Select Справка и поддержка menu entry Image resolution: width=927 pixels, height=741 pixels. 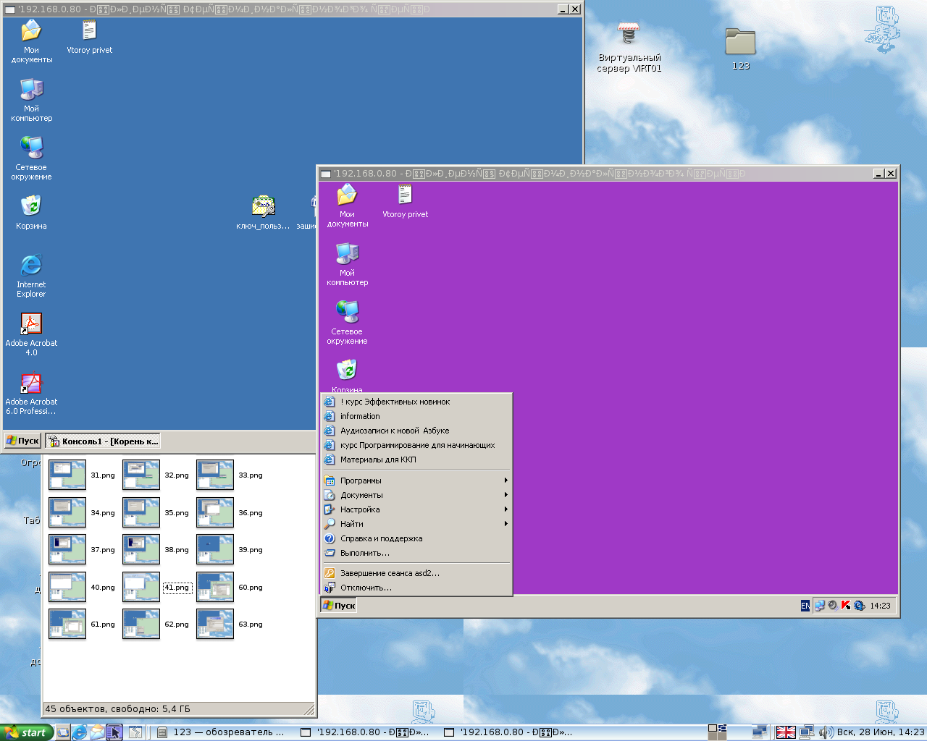[x=381, y=538]
